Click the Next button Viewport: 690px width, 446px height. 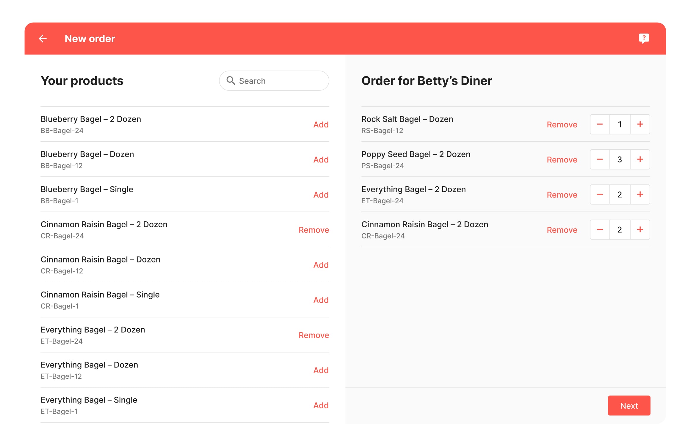629,406
